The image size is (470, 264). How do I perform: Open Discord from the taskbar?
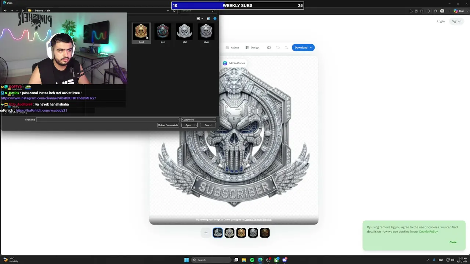(x=285, y=260)
